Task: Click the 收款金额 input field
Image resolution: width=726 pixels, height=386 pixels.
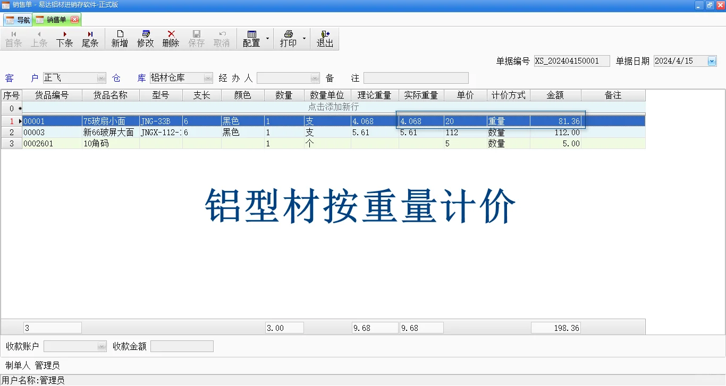Action: 182,346
